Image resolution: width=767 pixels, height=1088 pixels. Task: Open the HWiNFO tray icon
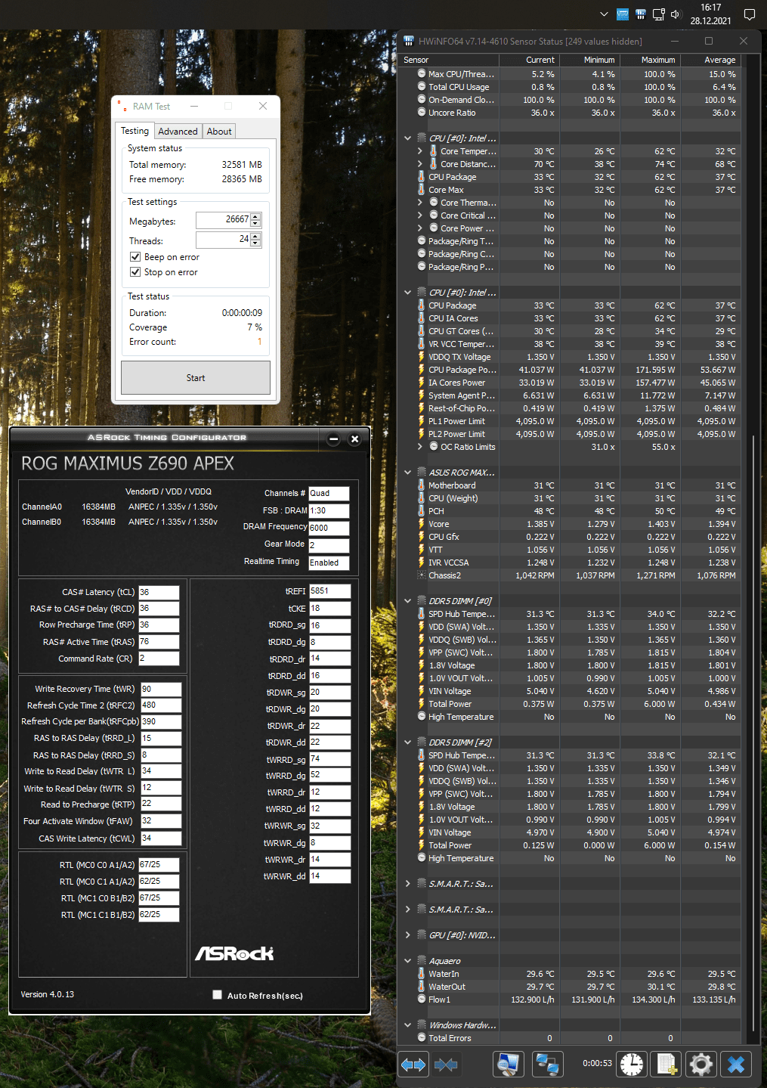pos(640,14)
